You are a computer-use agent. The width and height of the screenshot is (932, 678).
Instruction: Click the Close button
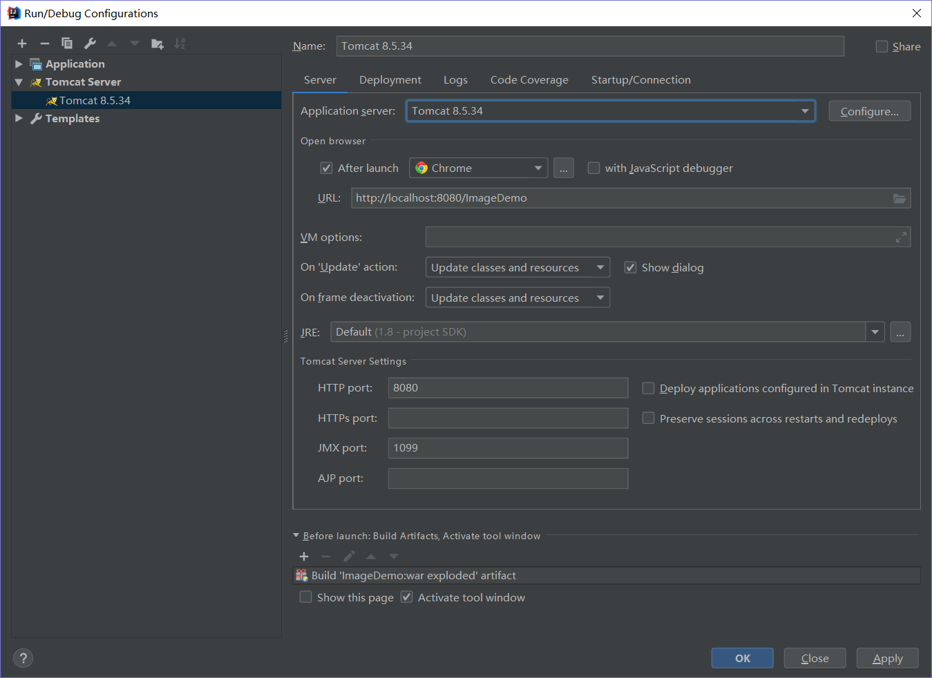pyautogui.click(x=815, y=658)
